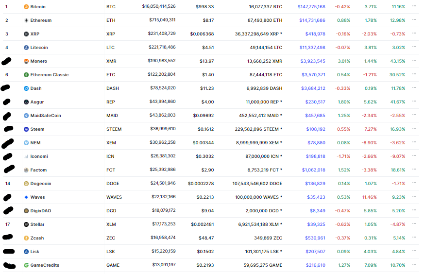Click the Zcash logo icon
The width and height of the screenshot is (425, 274).
(x=26, y=238)
